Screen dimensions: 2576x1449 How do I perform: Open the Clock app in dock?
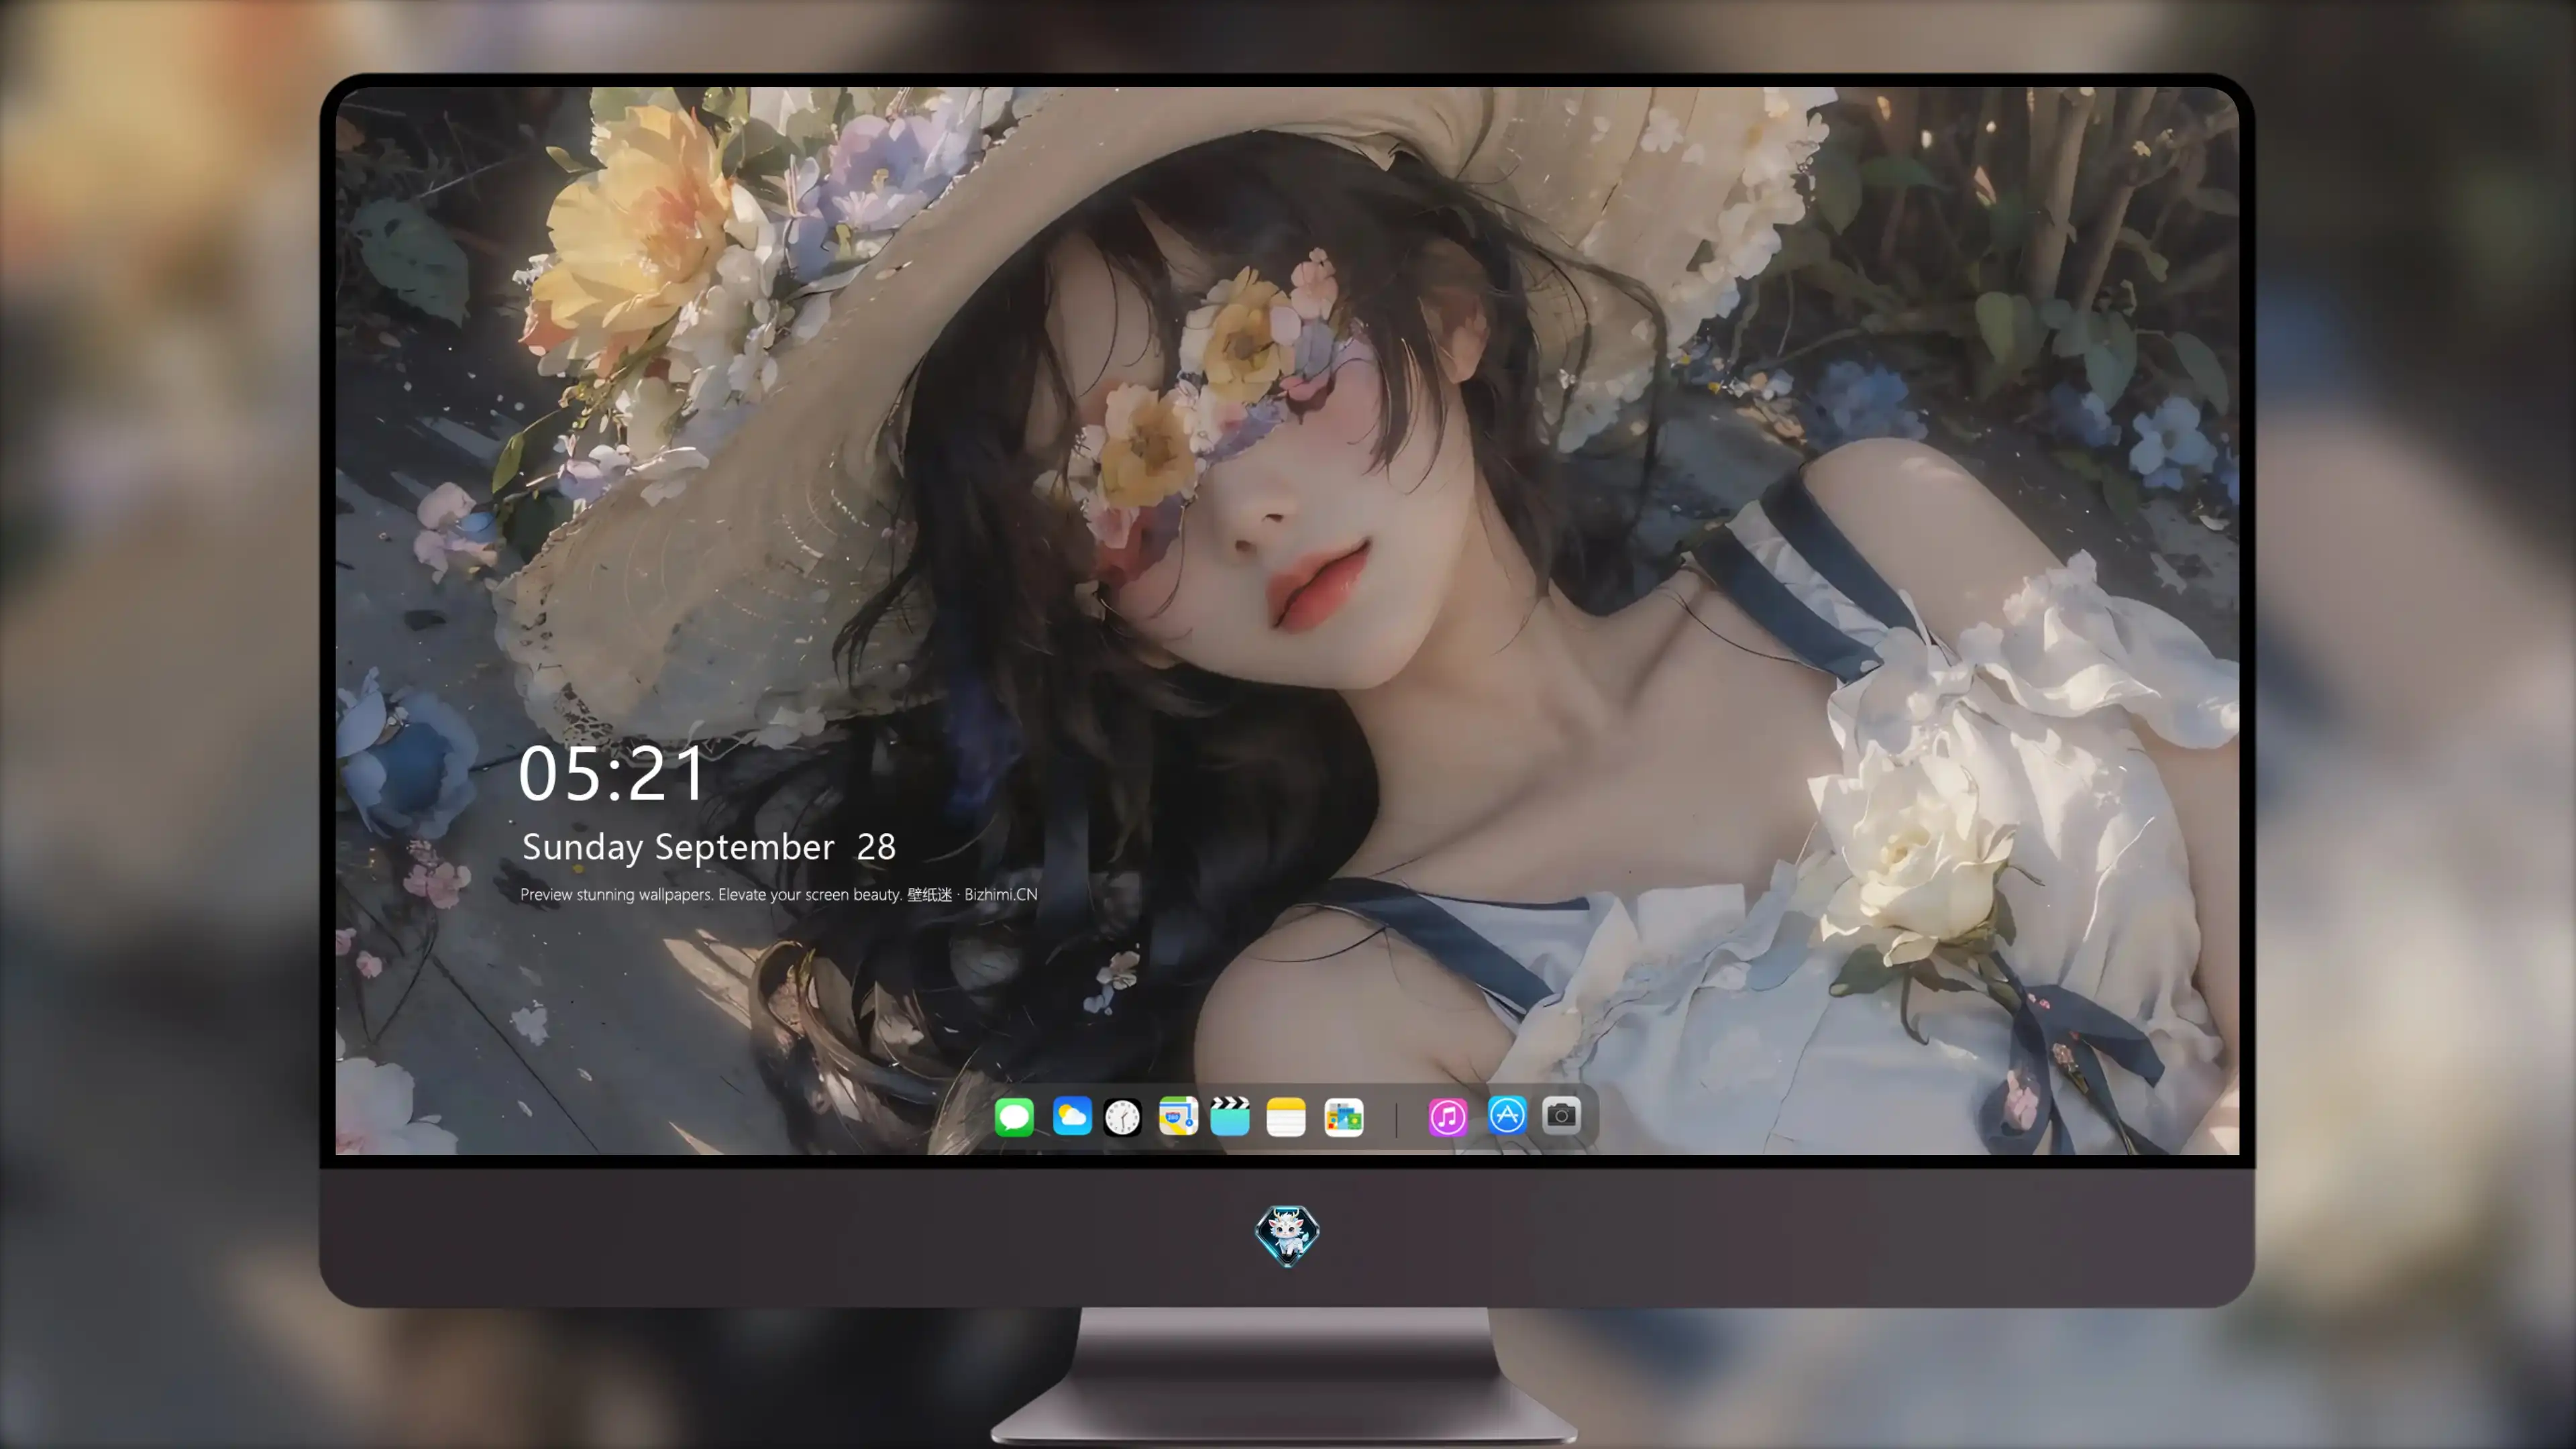click(1122, 1117)
